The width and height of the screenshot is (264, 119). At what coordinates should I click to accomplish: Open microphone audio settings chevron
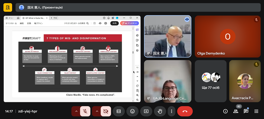(76, 111)
